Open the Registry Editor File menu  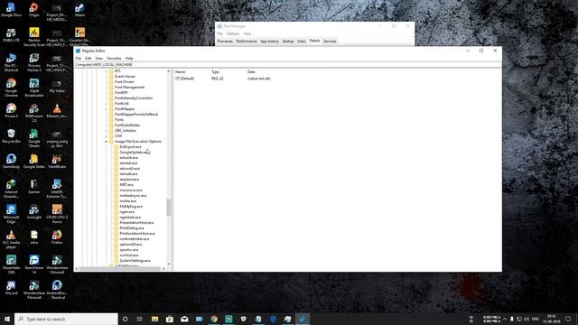coord(79,58)
